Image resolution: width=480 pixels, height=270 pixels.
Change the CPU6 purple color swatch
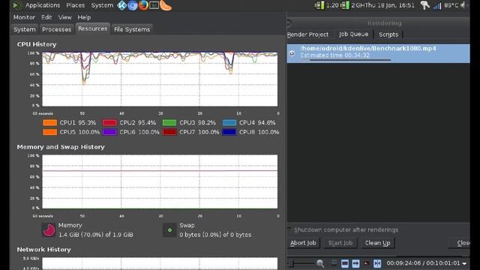click(x=109, y=132)
